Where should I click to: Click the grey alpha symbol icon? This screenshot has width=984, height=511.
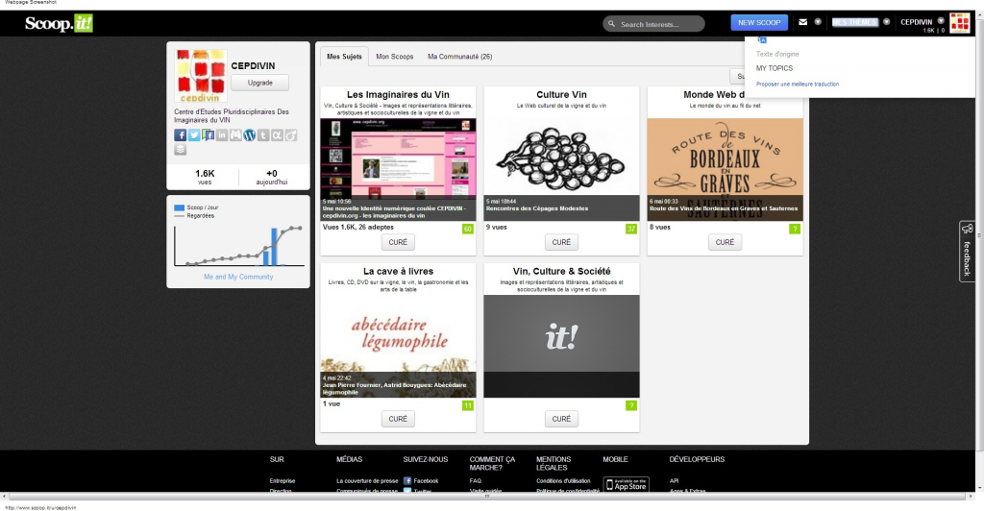277,134
